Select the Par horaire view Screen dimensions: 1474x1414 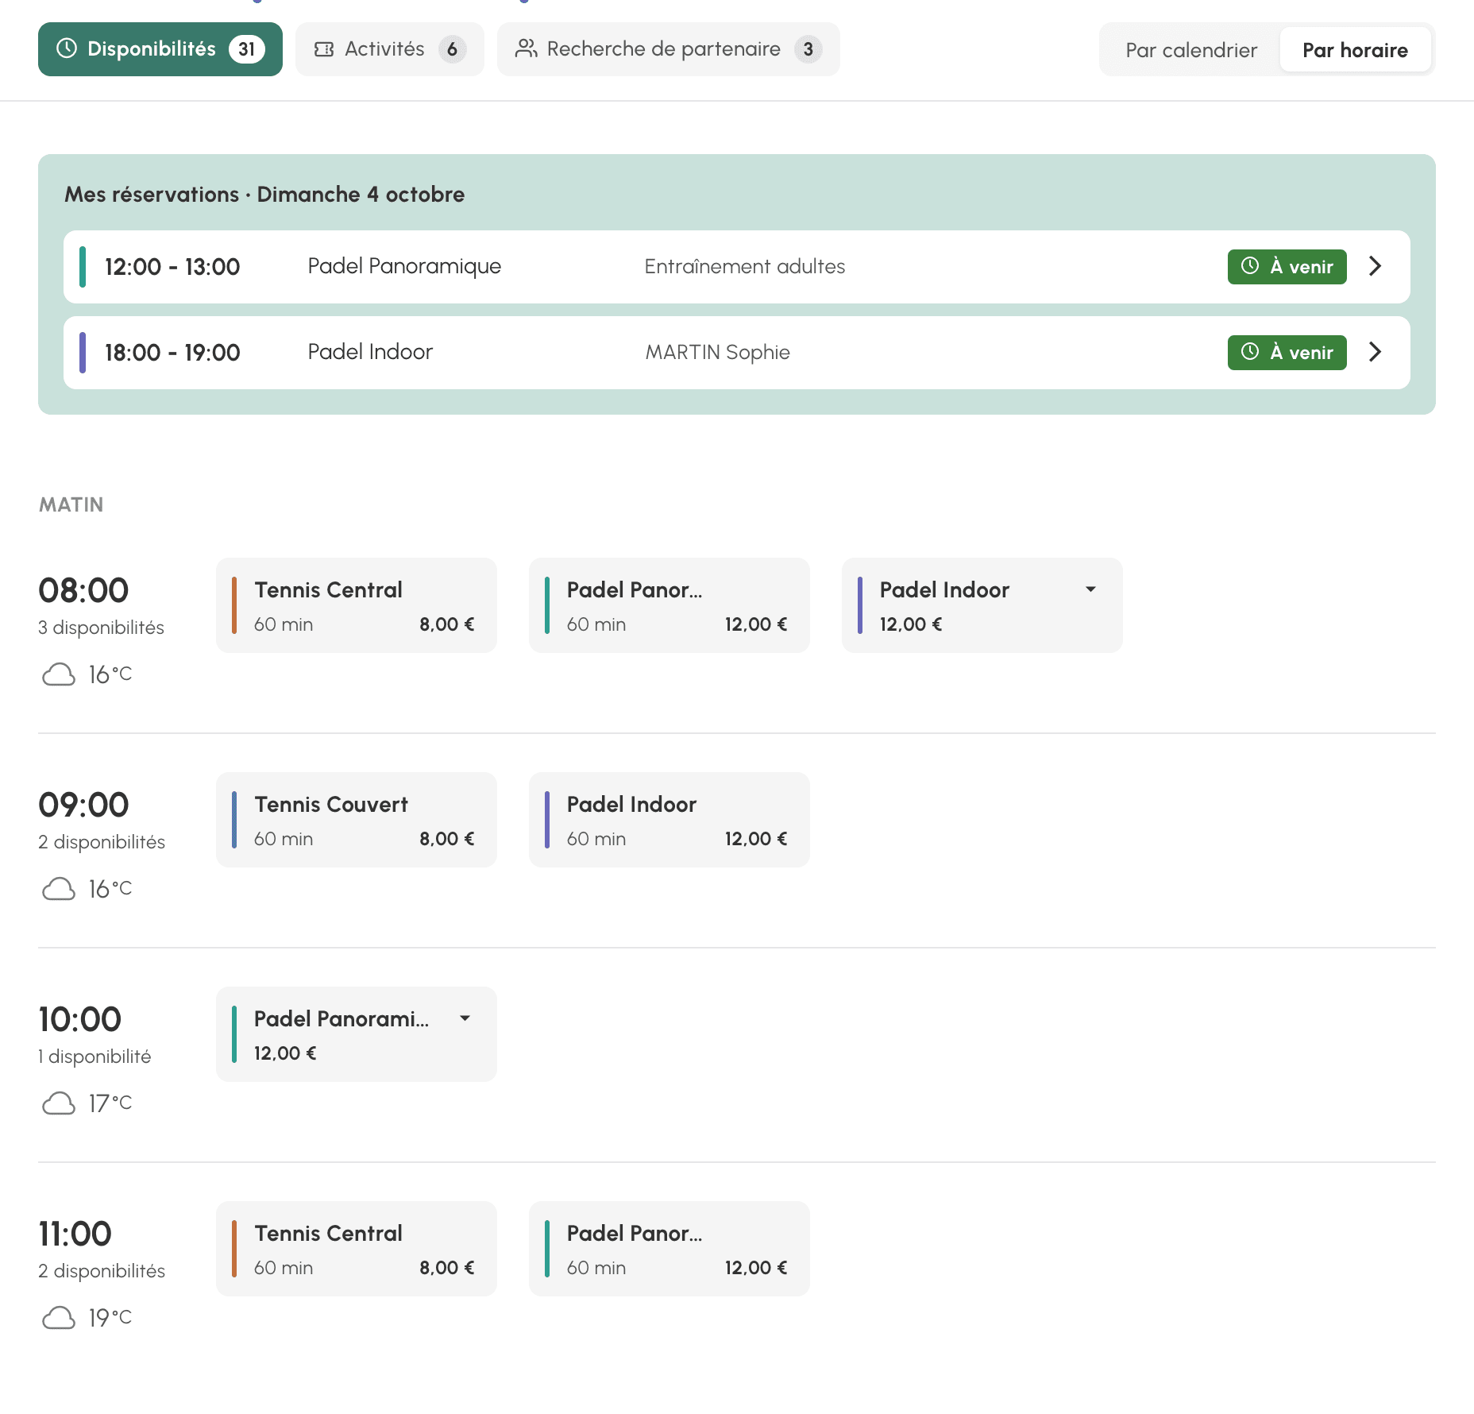coord(1355,50)
